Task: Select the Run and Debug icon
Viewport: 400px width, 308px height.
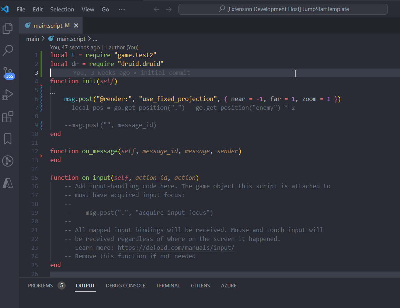Action: (x=7, y=95)
